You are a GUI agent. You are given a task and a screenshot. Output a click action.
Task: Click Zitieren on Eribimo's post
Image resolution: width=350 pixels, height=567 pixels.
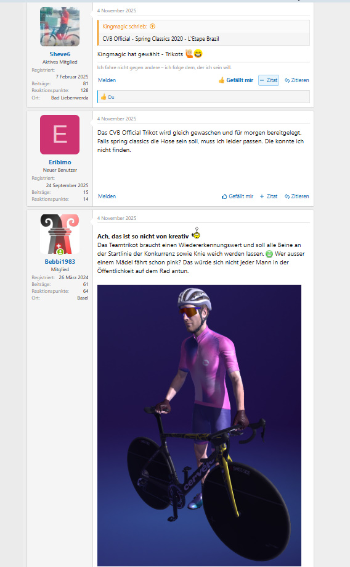[297, 196]
